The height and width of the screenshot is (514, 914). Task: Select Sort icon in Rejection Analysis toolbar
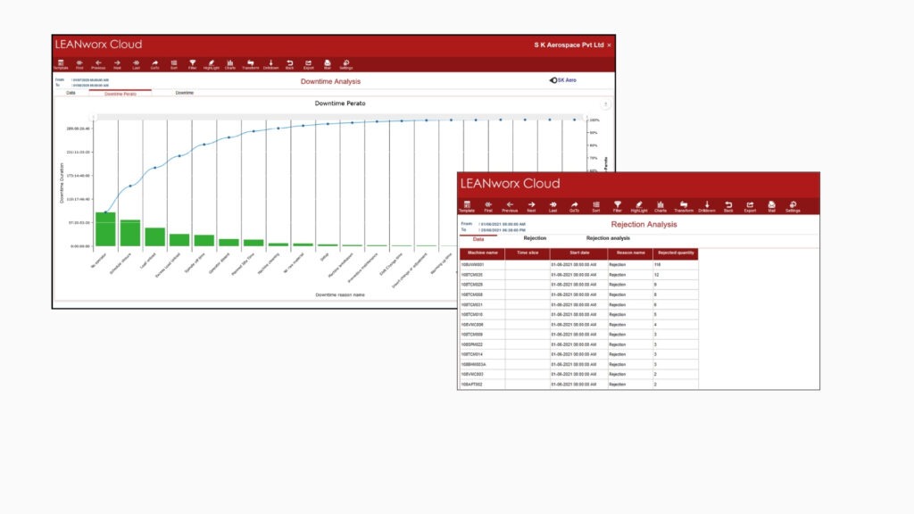point(595,206)
